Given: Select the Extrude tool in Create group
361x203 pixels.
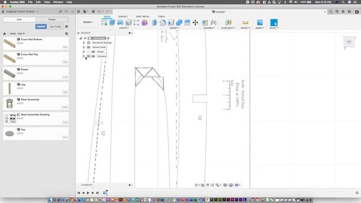Looking at the screenshot, I should tap(112, 23).
